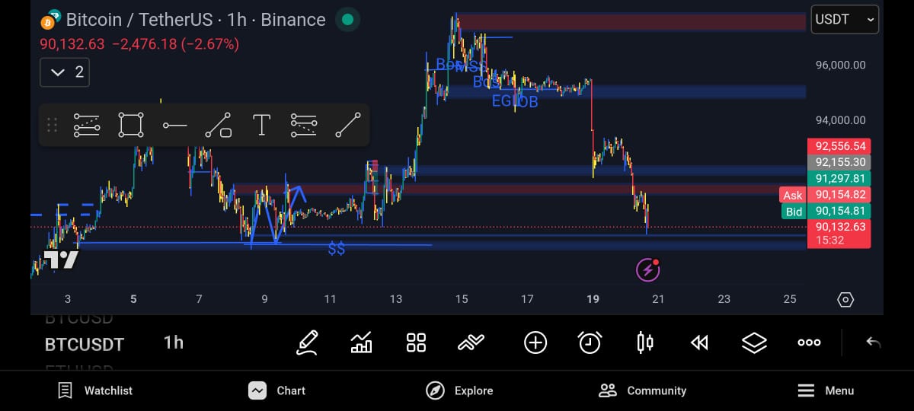Open the Menu tab
The height and width of the screenshot is (411, 914).
826,390
